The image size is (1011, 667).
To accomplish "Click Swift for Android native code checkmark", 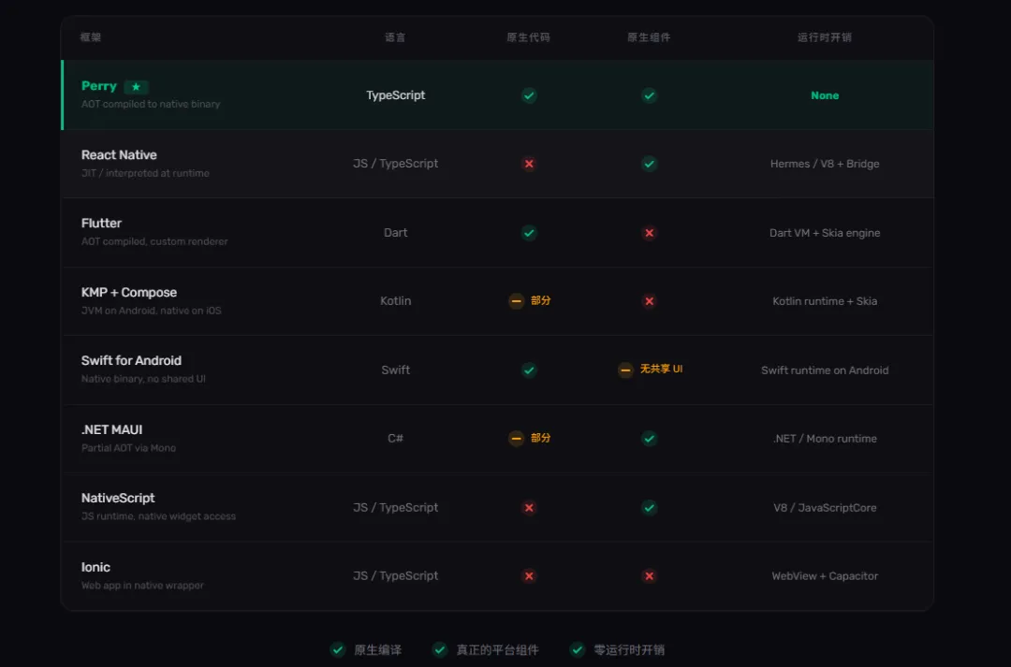I will coord(529,370).
